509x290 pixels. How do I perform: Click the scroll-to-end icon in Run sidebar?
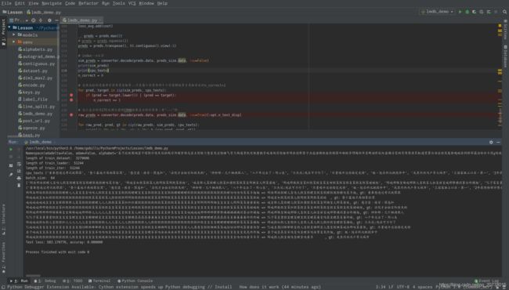[19, 171]
